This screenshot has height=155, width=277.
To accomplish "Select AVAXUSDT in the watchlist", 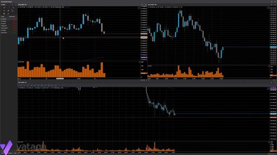I will click(9, 28).
